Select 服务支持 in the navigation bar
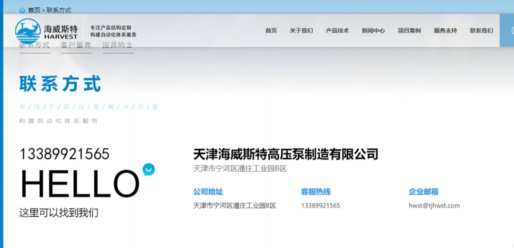Viewport: 514px width, 248px height. (446, 31)
